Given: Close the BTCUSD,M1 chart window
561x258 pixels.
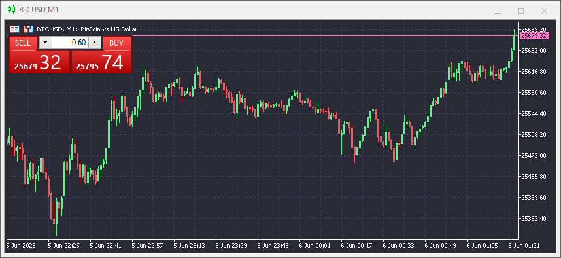Looking at the screenshot, I should [x=544, y=11].
